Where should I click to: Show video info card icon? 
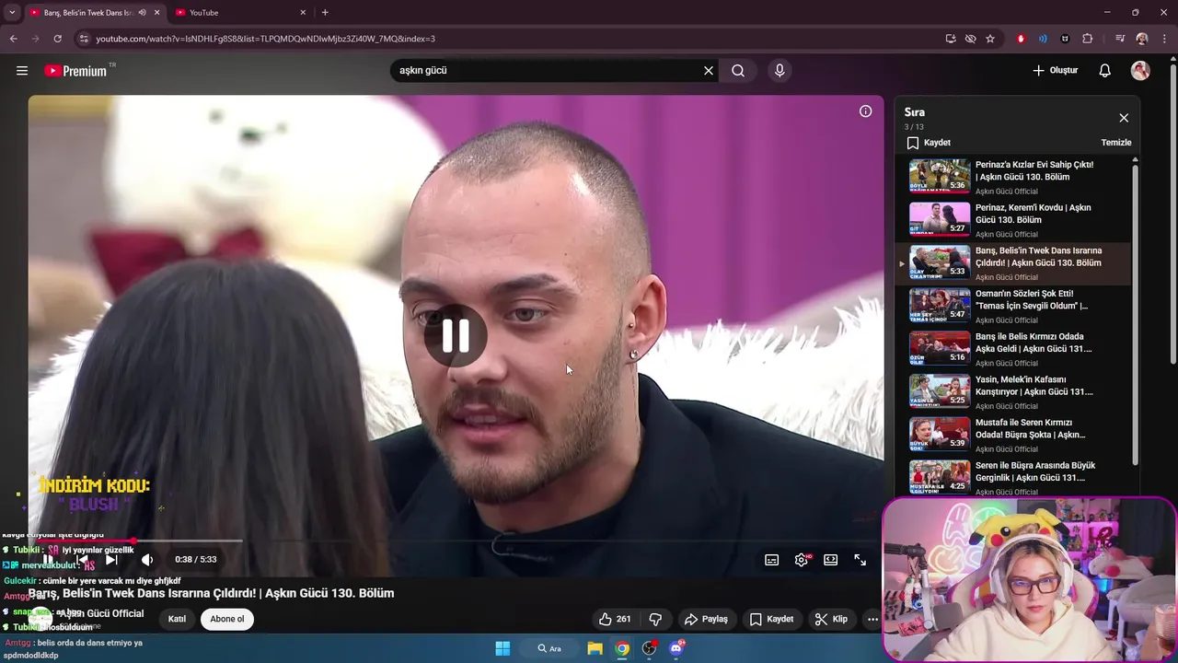tap(866, 111)
